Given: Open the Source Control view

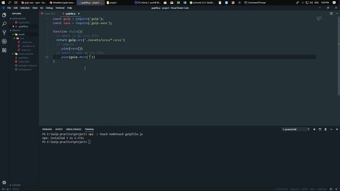Looking at the screenshot, I should click(x=4, y=32).
